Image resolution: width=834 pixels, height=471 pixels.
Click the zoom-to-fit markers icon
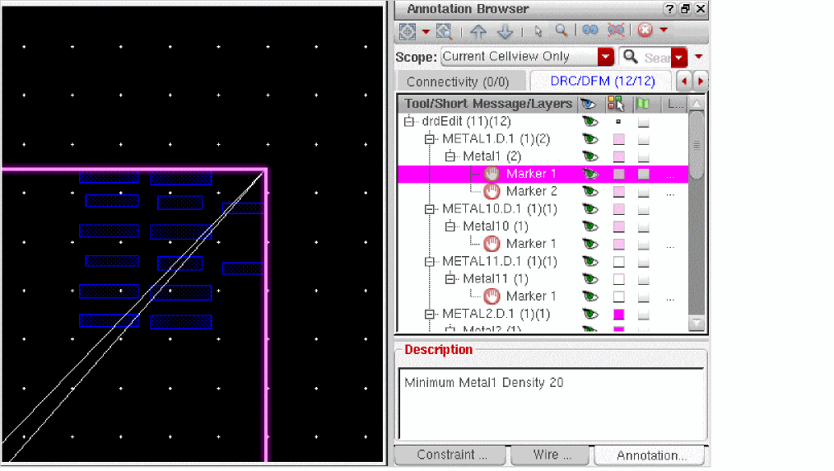(444, 30)
